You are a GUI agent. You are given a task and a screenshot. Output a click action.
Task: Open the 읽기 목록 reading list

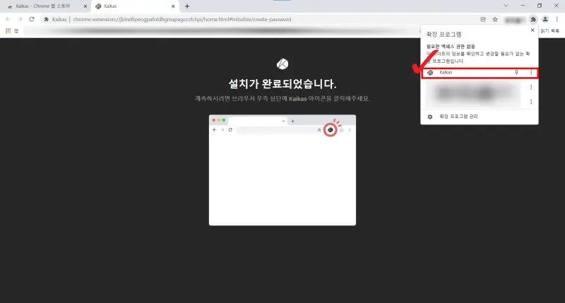(550, 31)
